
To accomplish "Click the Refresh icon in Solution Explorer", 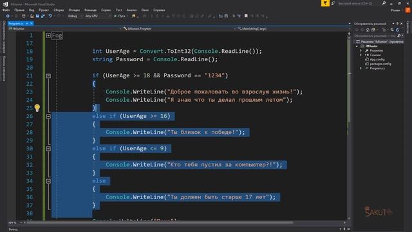I will (x=398, y=30).
